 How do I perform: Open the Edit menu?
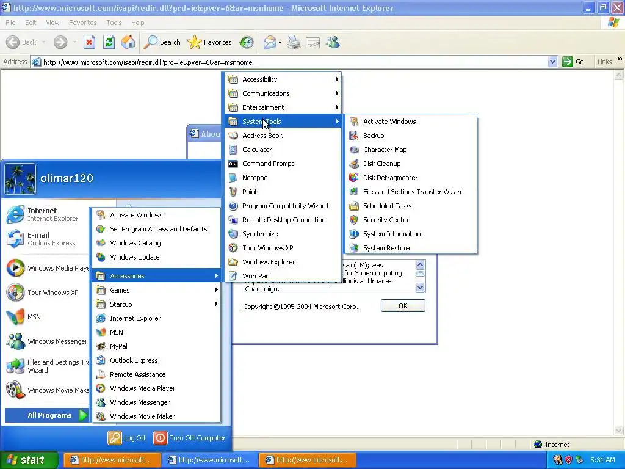[x=31, y=23]
